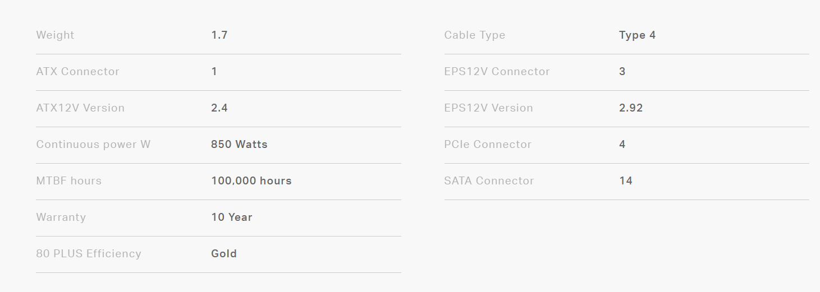The height and width of the screenshot is (292, 820).
Task: Click the 80 PLUS Efficiency label
Action: tap(89, 254)
